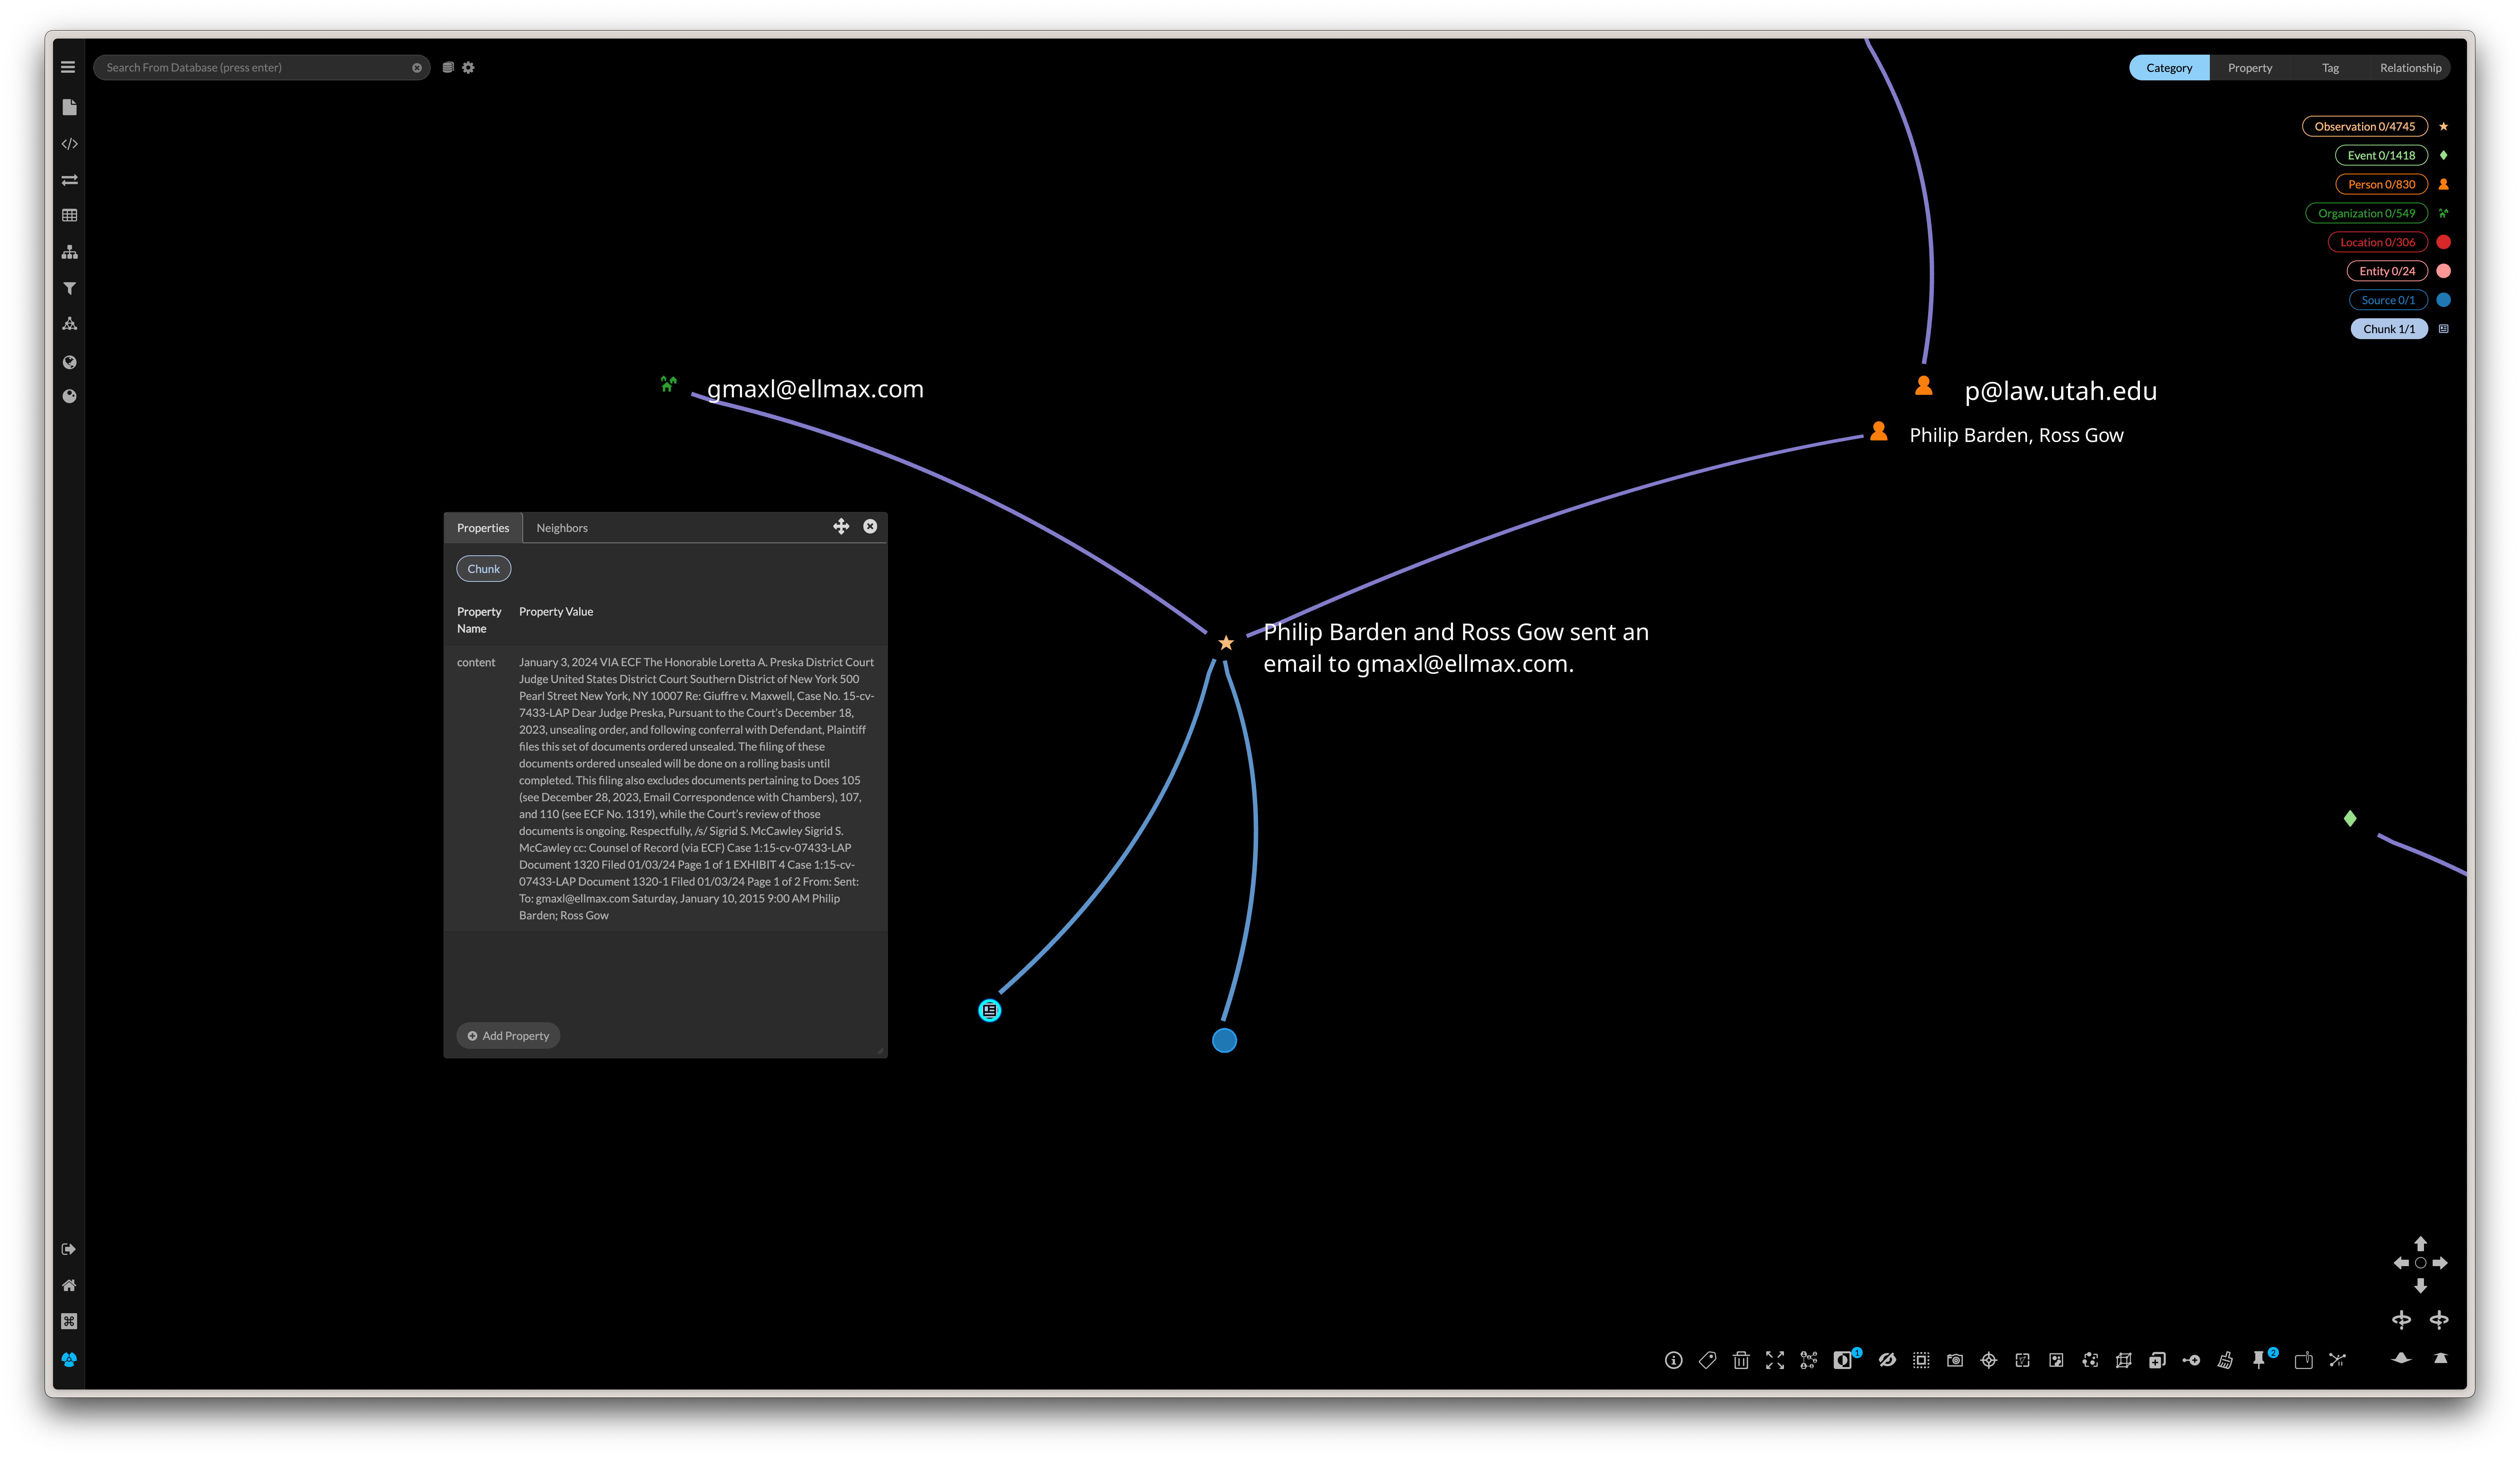Viewport: 2520px width, 1457px height.
Task: Click the pin icon with badge 2
Action: 2259,1360
